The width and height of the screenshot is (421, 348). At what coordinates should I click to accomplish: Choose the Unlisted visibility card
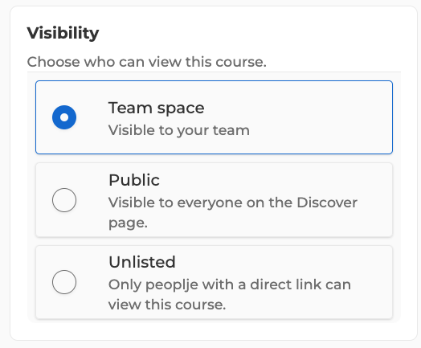pyautogui.click(x=214, y=282)
